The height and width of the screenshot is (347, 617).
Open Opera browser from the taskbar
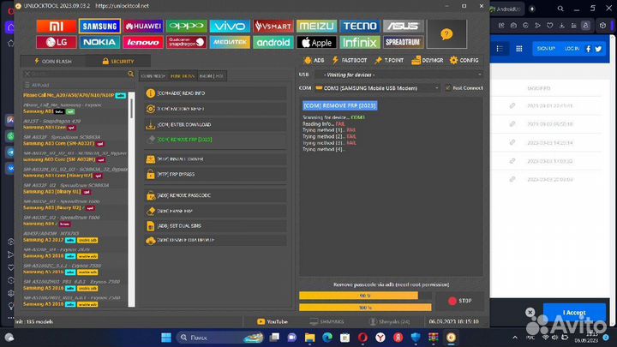(x=362, y=338)
